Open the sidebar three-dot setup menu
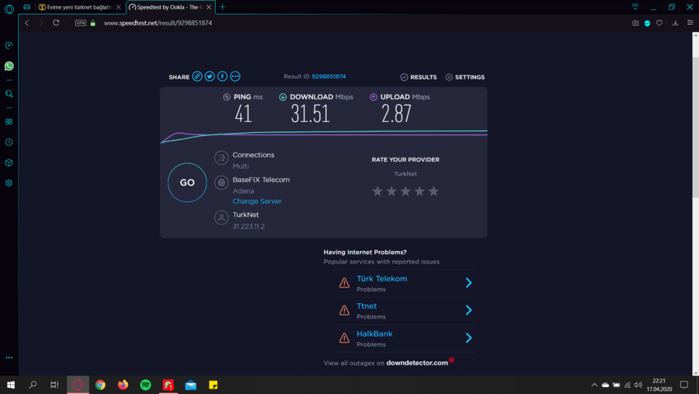The image size is (699, 394). click(x=9, y=357)
